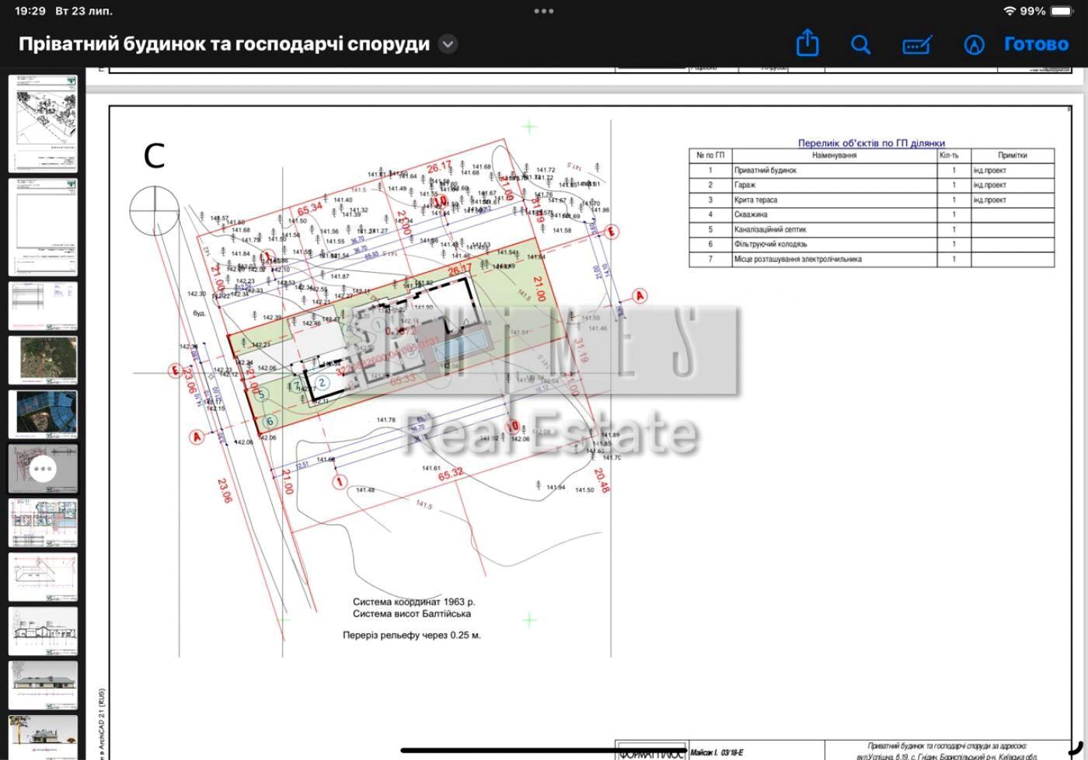
Task: Open the 3D perspective cover page thumbnail
Action: (43, 123)
